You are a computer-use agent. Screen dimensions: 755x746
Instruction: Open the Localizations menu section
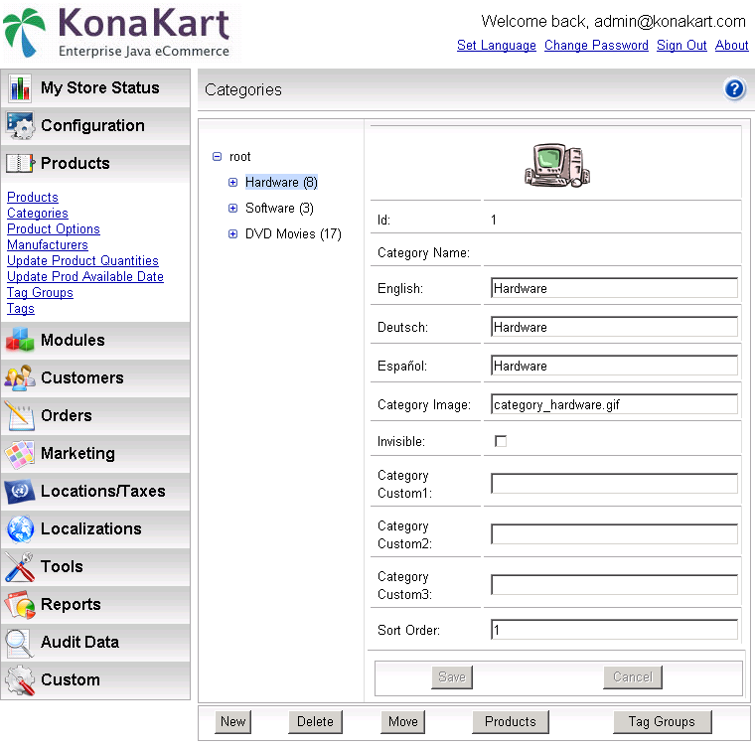click(95, 528)
